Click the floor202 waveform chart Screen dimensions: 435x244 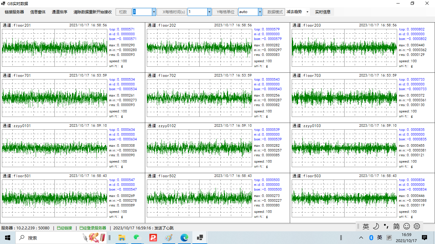(200, 47)
